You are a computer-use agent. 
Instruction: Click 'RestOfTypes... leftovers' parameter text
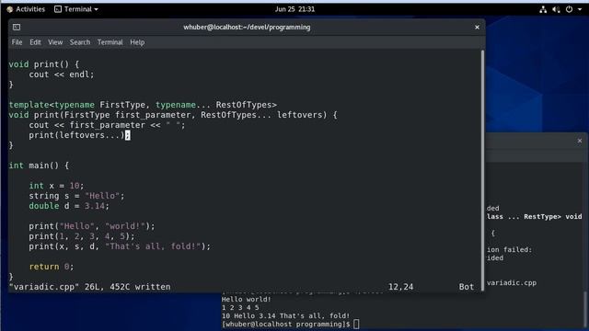tap(264, 115)
